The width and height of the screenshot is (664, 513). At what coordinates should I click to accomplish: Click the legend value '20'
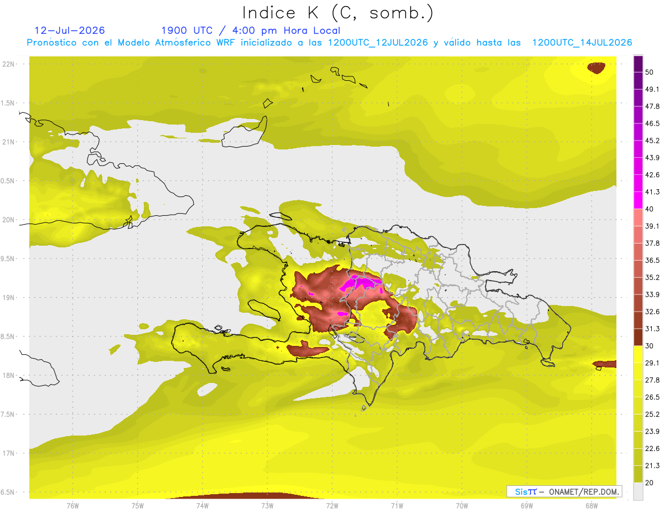click(x=650, y=482)
